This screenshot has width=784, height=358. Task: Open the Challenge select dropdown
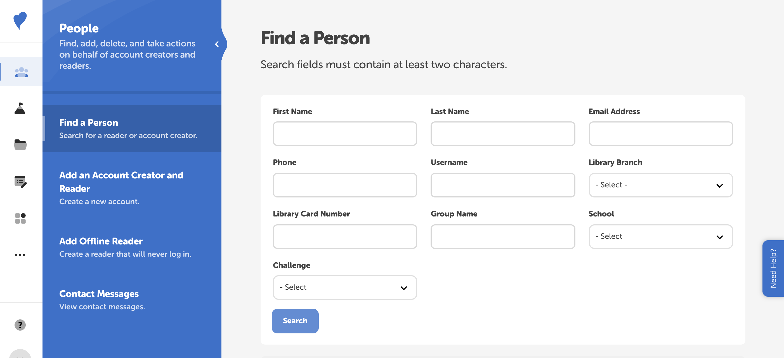[344, 287]
